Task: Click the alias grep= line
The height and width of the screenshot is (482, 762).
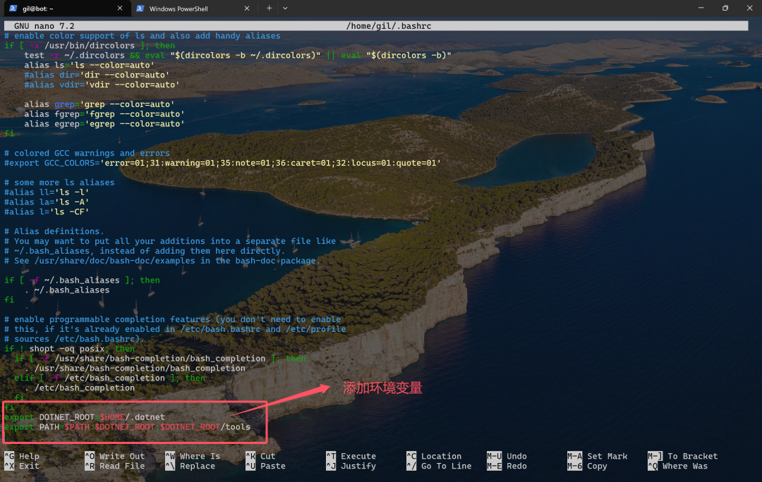Action: tap(99, 104)
